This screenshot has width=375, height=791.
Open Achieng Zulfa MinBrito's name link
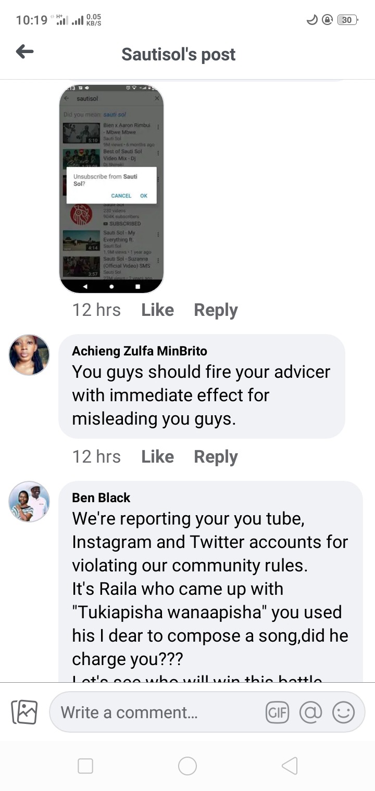(x=140, y=351)
